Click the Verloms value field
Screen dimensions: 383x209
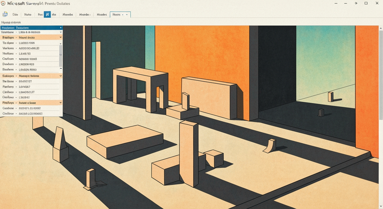tap(39, 48)
